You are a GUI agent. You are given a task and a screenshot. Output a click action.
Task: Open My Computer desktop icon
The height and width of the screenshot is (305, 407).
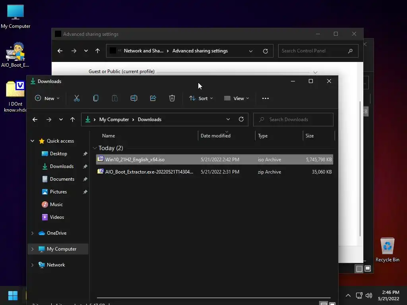point(16,16)
